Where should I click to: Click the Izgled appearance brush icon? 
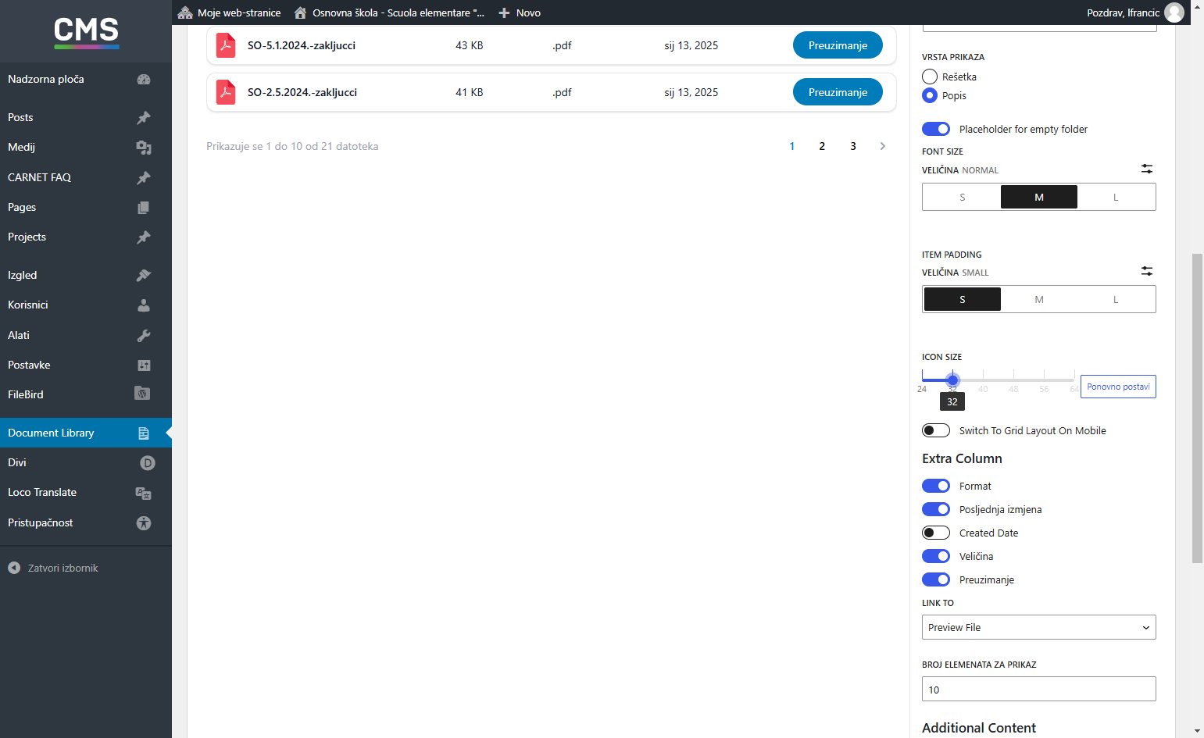(x=144, y=276)
